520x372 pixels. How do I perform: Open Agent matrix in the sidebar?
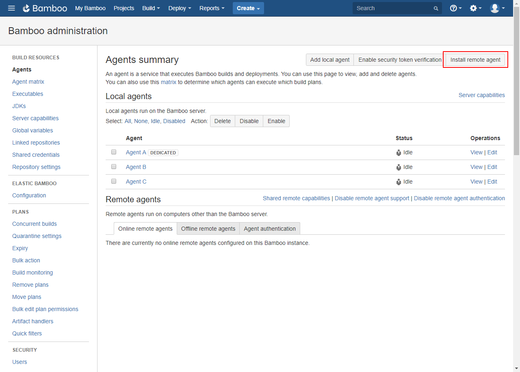click(28, 82)
